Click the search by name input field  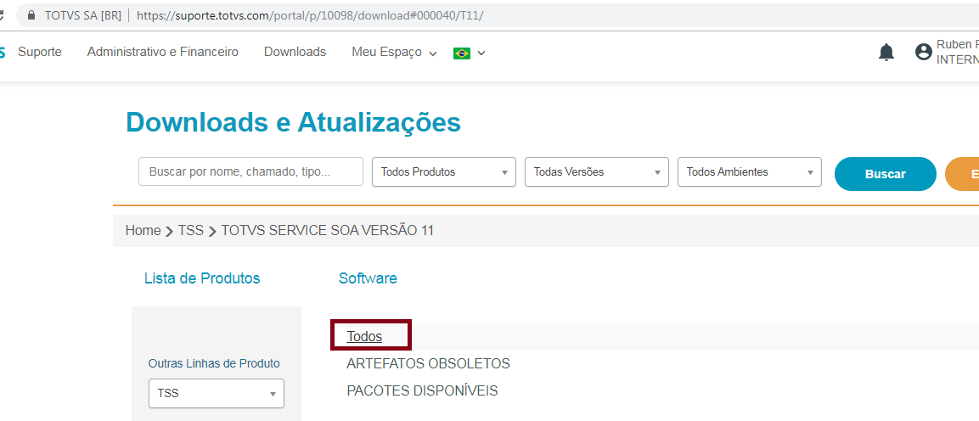(x=250, y=171)
